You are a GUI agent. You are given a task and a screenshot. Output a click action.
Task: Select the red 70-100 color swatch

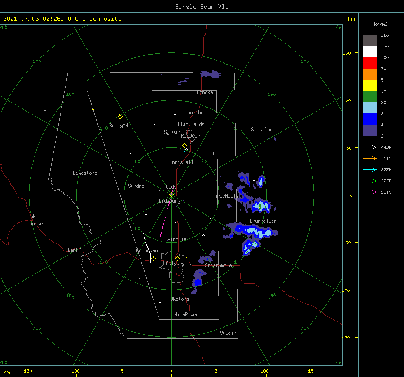(370, 63)
